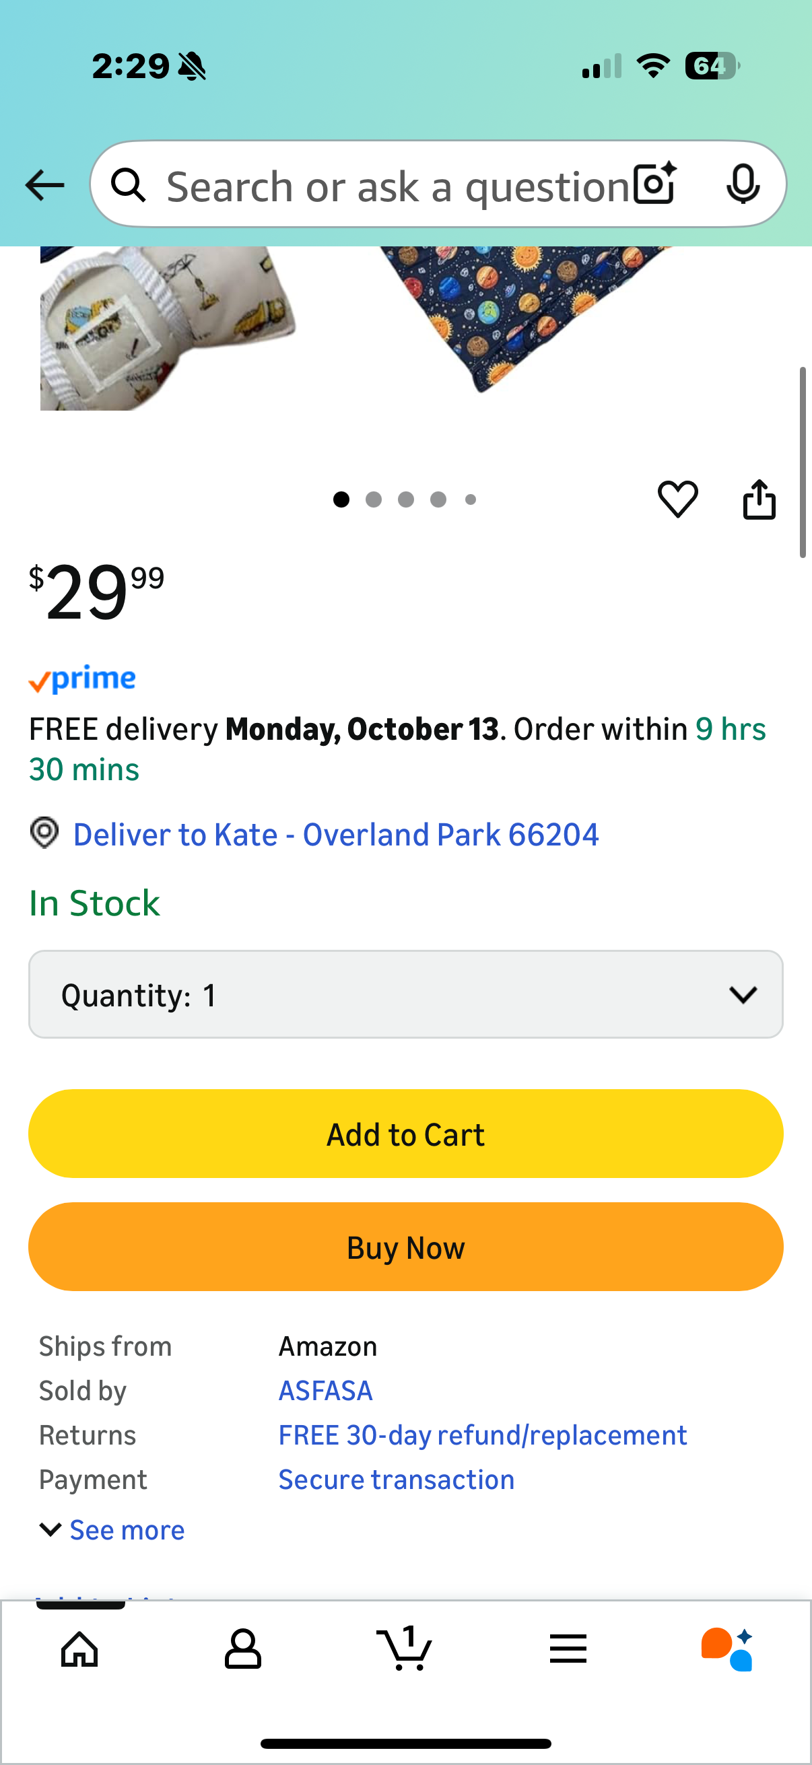Viewport: 812px width, 1765px height.
Task: Open the Home tab
Action: click(x=79, y=1649)
